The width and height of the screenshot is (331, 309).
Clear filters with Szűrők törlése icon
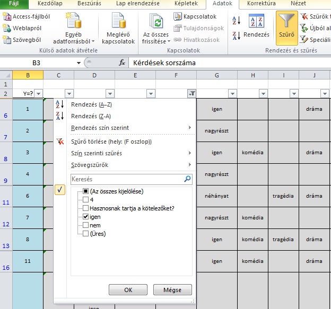click(x=304, y=16)
